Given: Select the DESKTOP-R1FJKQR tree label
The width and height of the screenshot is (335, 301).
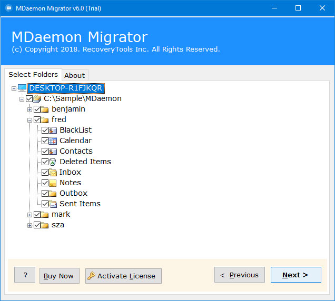Looking at the screenshot, I should coord(66,88).
